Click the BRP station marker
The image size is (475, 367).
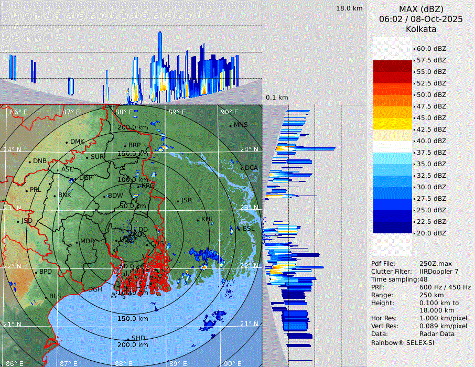click(x=125, y=146)
